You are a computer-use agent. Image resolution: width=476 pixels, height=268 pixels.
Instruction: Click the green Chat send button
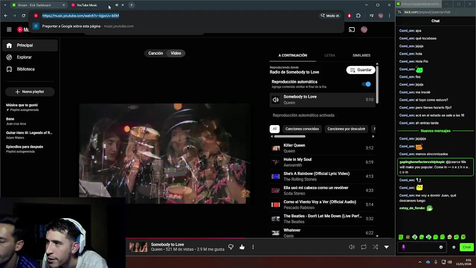pos(467,247)
